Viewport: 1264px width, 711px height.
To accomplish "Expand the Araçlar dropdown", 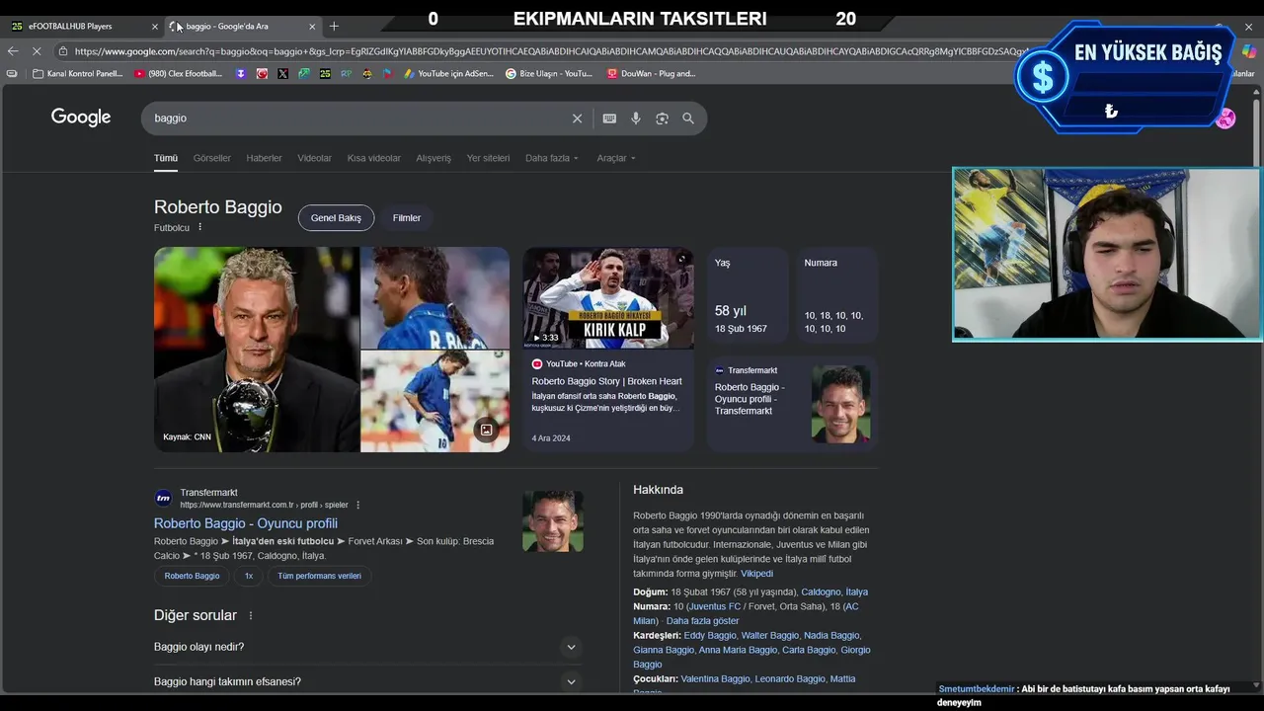I will pyautogui.click(x=616, y=158).
